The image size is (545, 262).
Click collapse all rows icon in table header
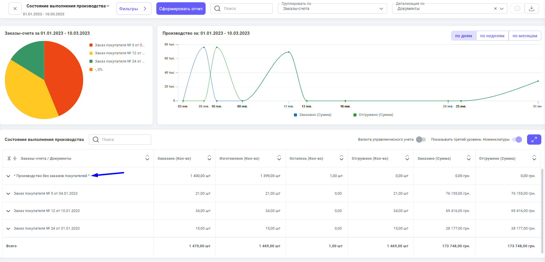tap(15, 159)
